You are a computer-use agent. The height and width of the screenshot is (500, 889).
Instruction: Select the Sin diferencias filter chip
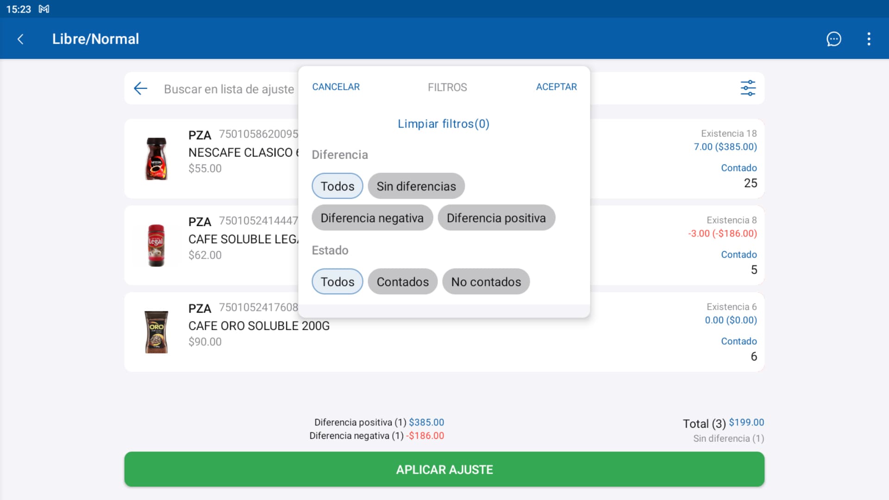click(x=416, y=186)
